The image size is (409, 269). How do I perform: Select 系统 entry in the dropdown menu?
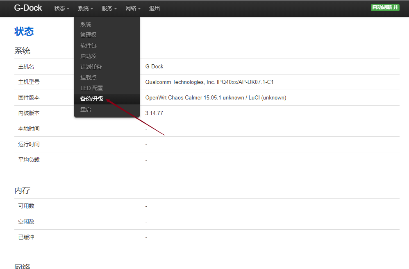tap(107, 24)
